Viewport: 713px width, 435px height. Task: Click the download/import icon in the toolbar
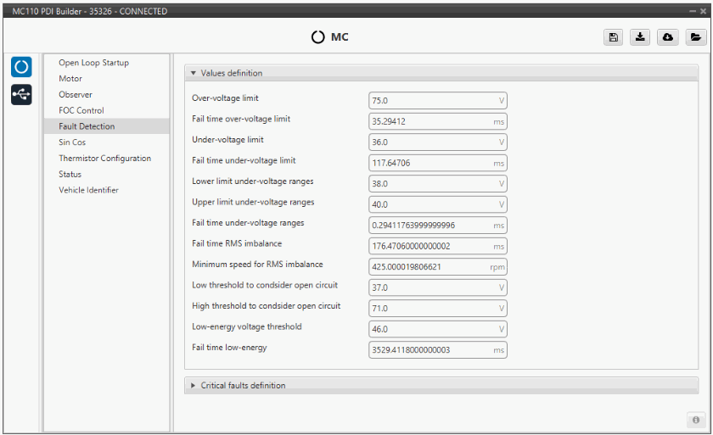click(x=640, y=37)
